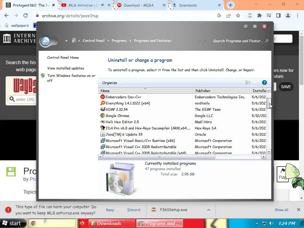The height and width of the screenshot is (228, 304).
Task: Sort by Installed On column header
Action: [x=258, y=91]
